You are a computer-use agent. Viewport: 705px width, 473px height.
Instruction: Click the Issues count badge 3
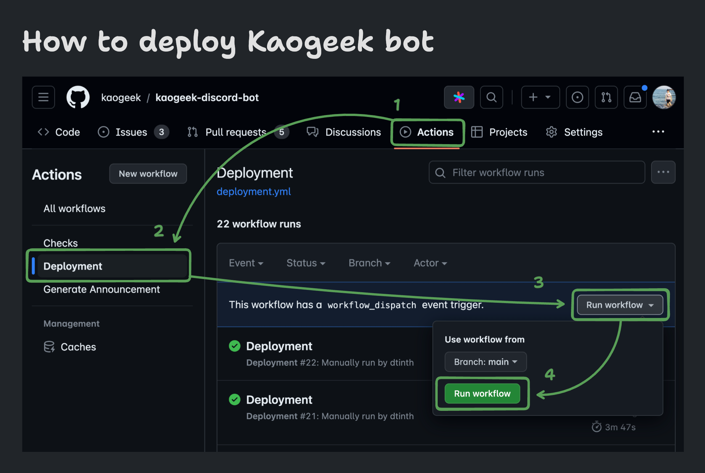coord(161,132)
